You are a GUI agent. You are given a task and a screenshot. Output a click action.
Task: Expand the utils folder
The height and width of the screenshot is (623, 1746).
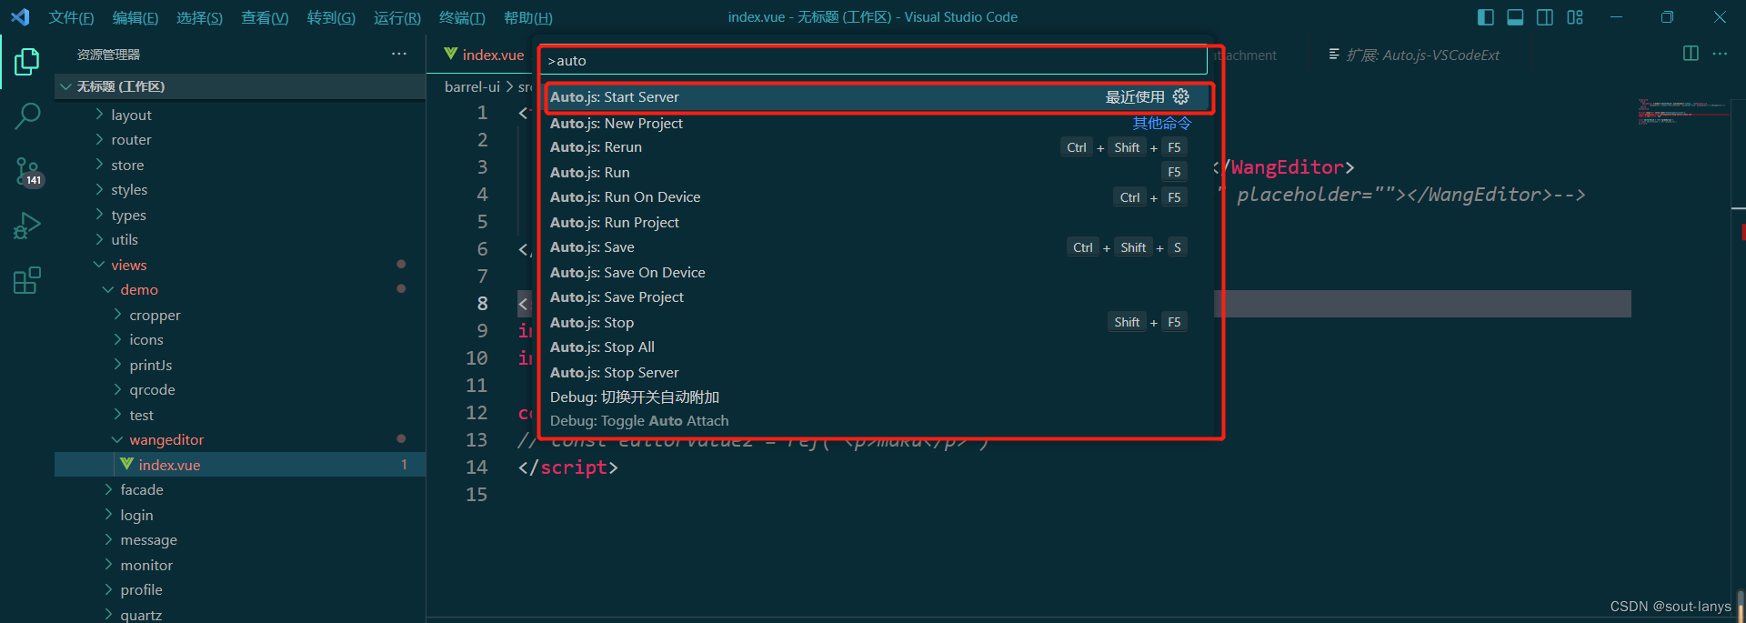click(x=240, y=239)
